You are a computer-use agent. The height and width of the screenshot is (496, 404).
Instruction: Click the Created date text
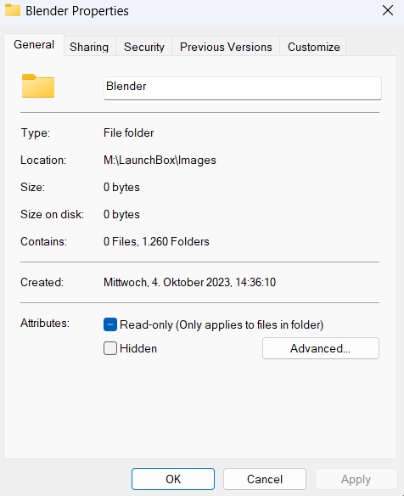189,282
